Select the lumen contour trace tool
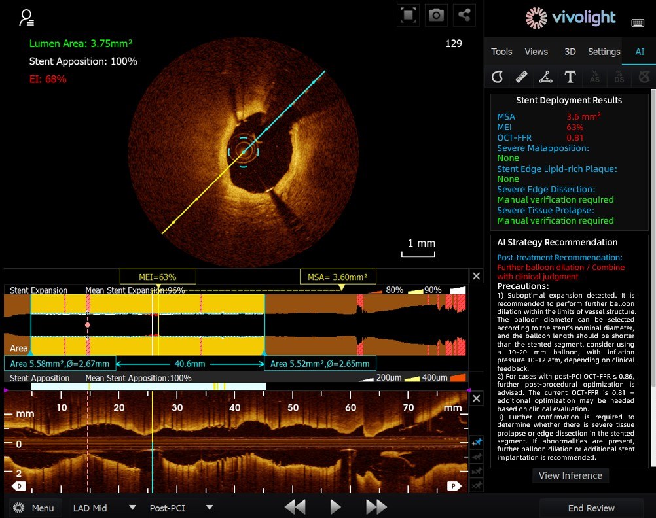656x518 pixels. pos(497,77)
